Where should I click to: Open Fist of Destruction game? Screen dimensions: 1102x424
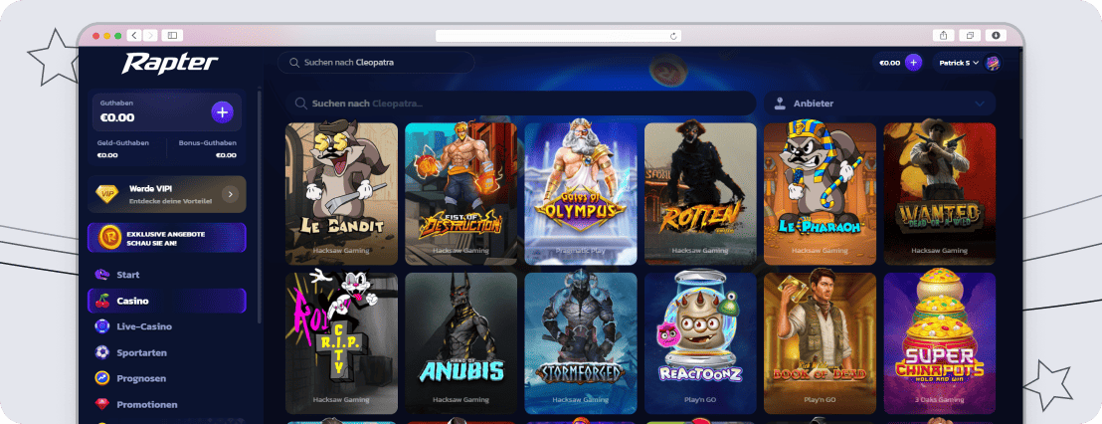coord(461,193)
